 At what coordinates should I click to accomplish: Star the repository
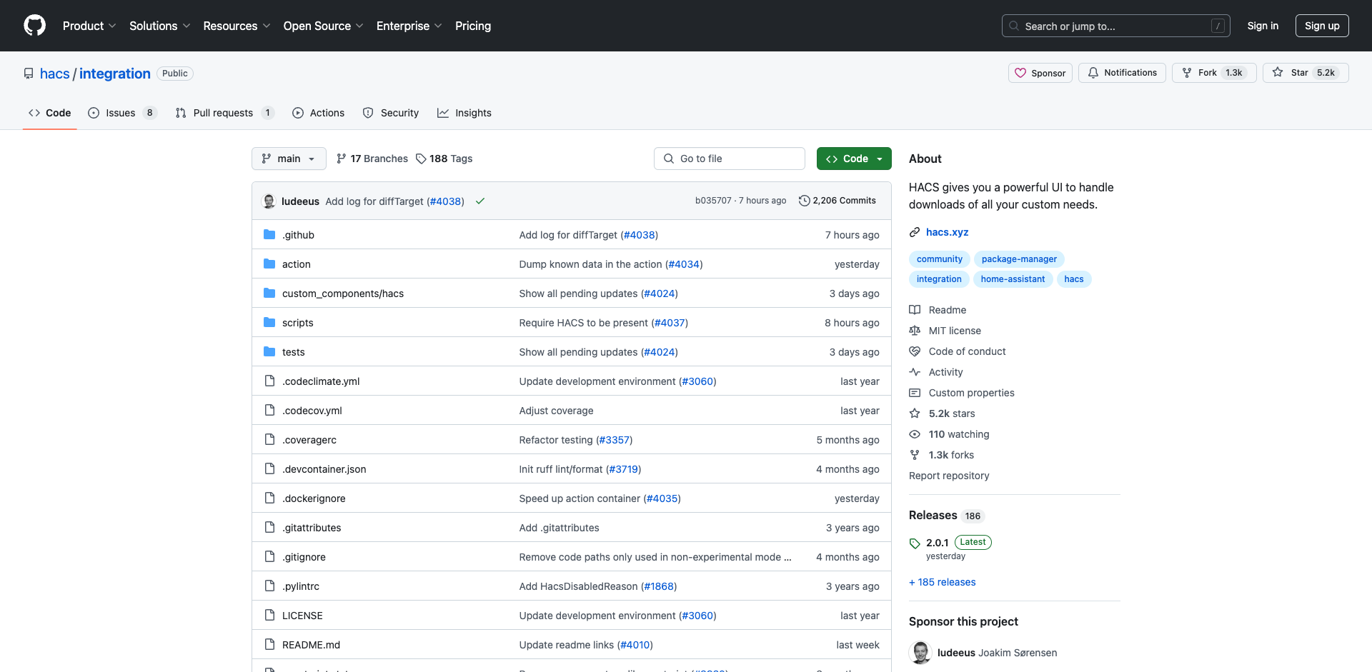(1306, 73)
